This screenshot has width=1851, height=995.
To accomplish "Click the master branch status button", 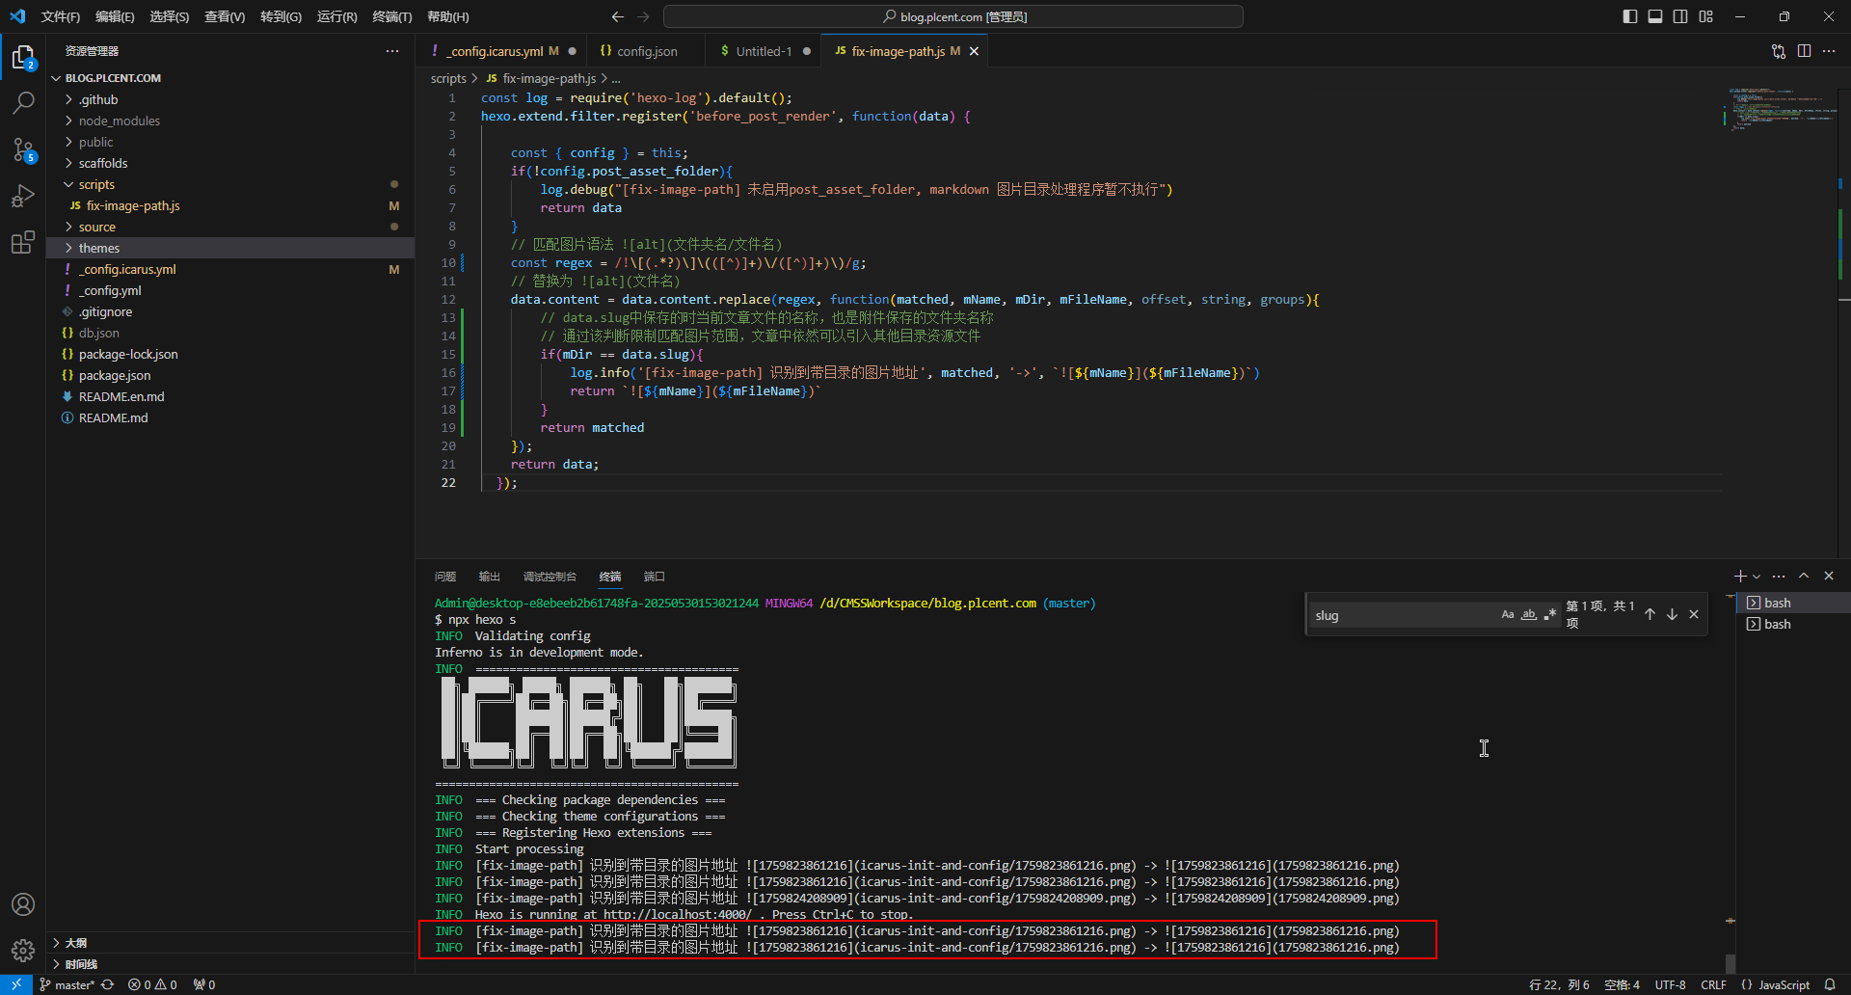I will 67,984.
